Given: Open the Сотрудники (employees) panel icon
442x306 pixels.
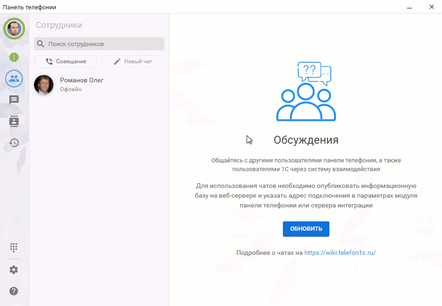Looking at the screenshot, I should (x=13, y=79).
